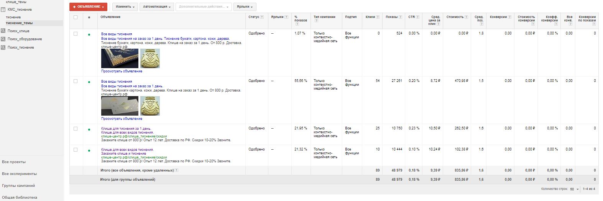Click white embossed cards thumbnail in second ad
This screenshot has width=603, height=201.
[x=120, y=106]
